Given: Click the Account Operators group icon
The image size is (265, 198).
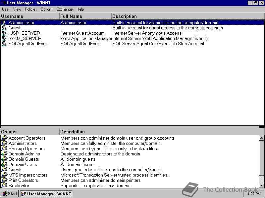Looking at the screenshot, I should click(x=4, y=138).
